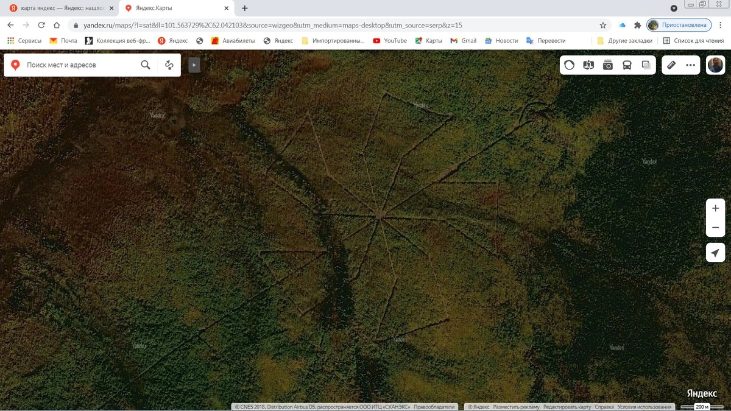Viewport: 731px width, 411px height.
Task: Expand the collapsed sidebar panel arrow
Action: tap(194, 65)
